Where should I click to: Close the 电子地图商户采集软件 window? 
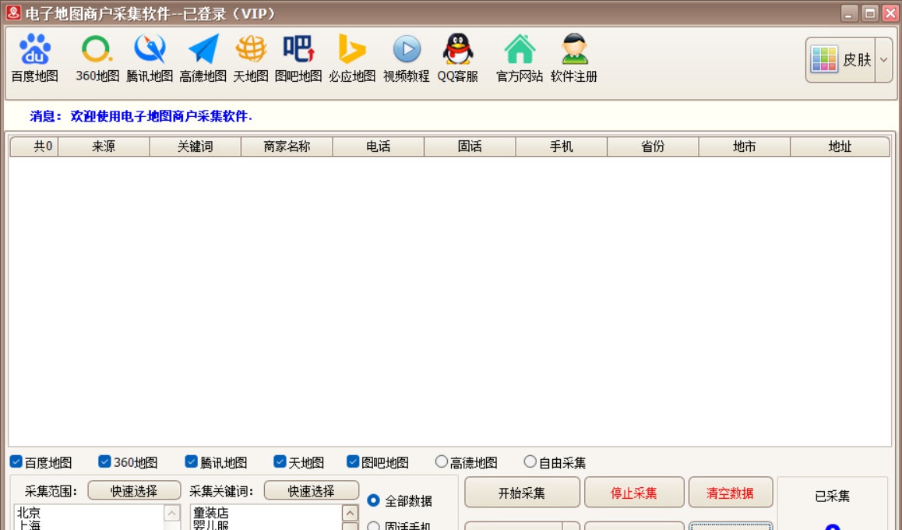[890, 13]
